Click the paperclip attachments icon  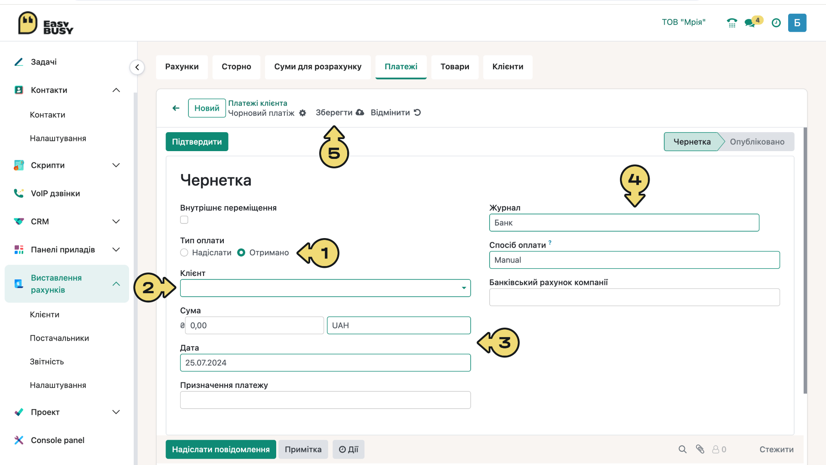pos(700,449)
